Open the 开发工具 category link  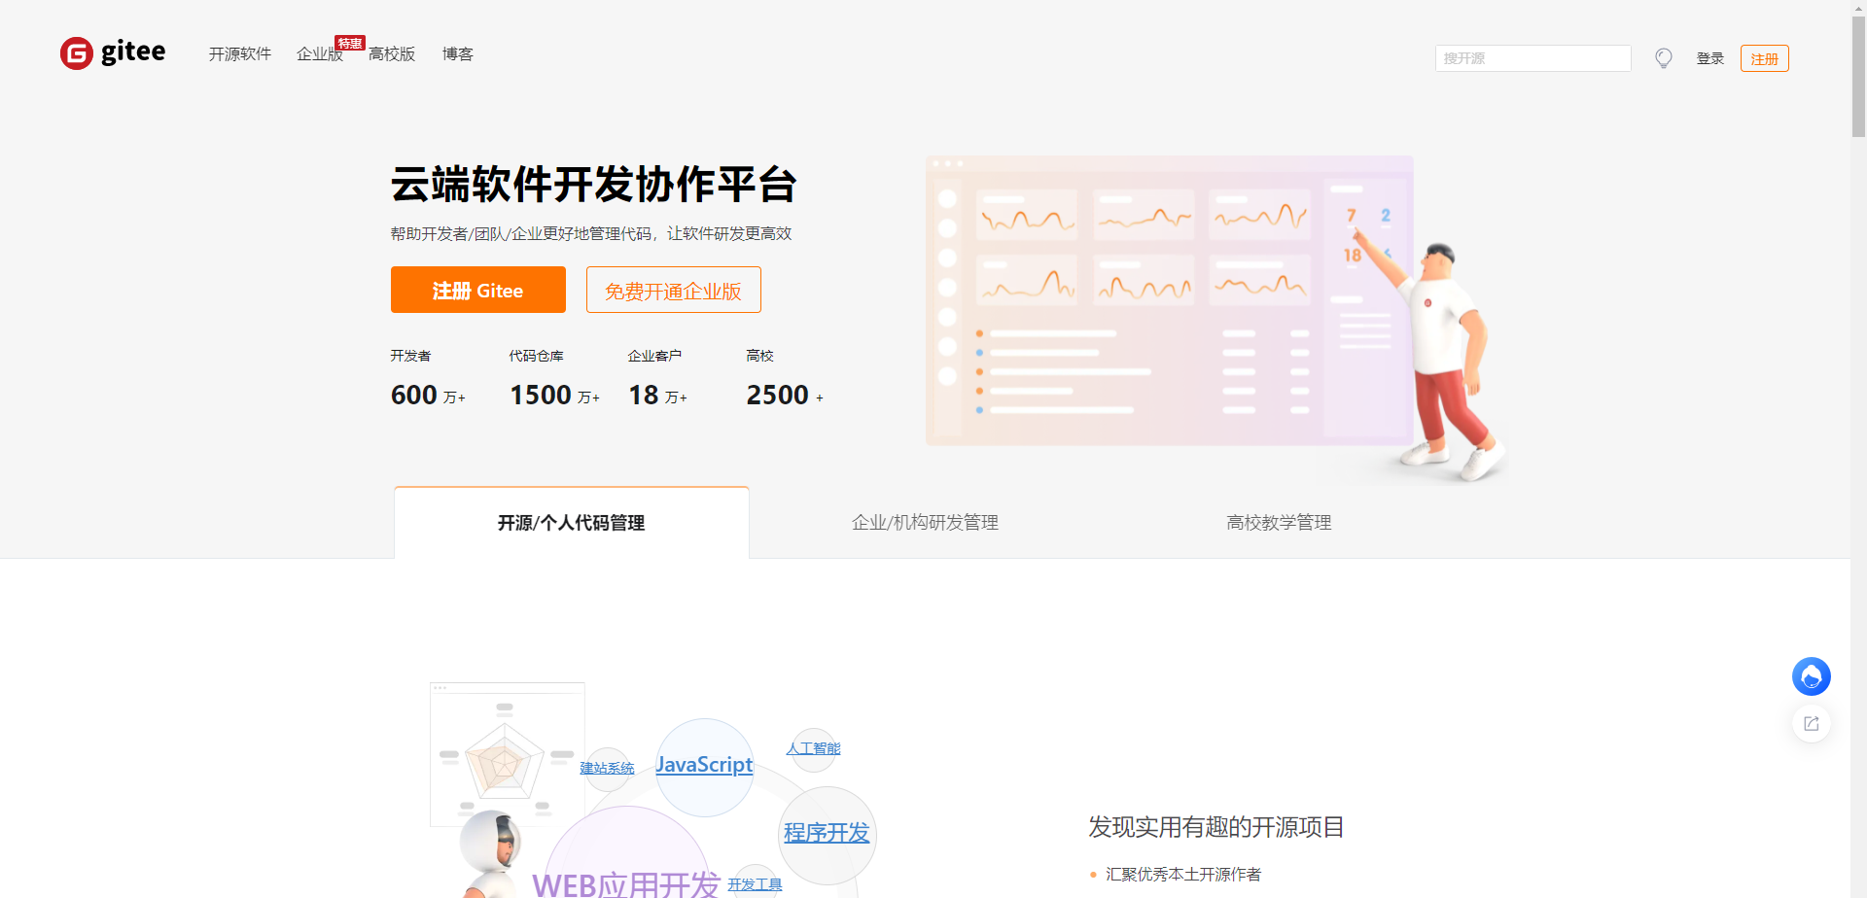(755, 884)
